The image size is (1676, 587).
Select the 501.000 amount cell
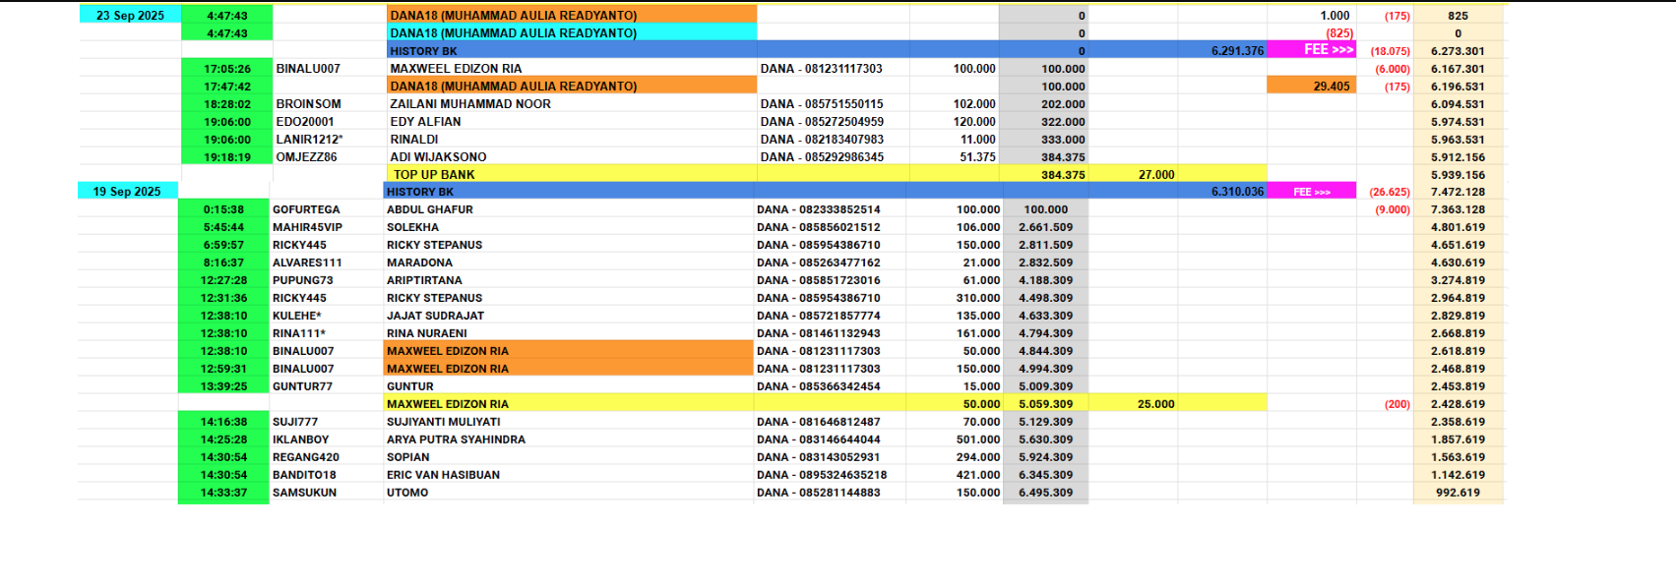pos(956,440)
